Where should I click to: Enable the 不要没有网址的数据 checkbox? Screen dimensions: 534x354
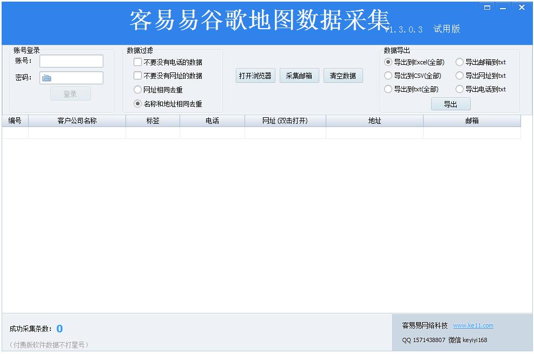click(137, 76)
